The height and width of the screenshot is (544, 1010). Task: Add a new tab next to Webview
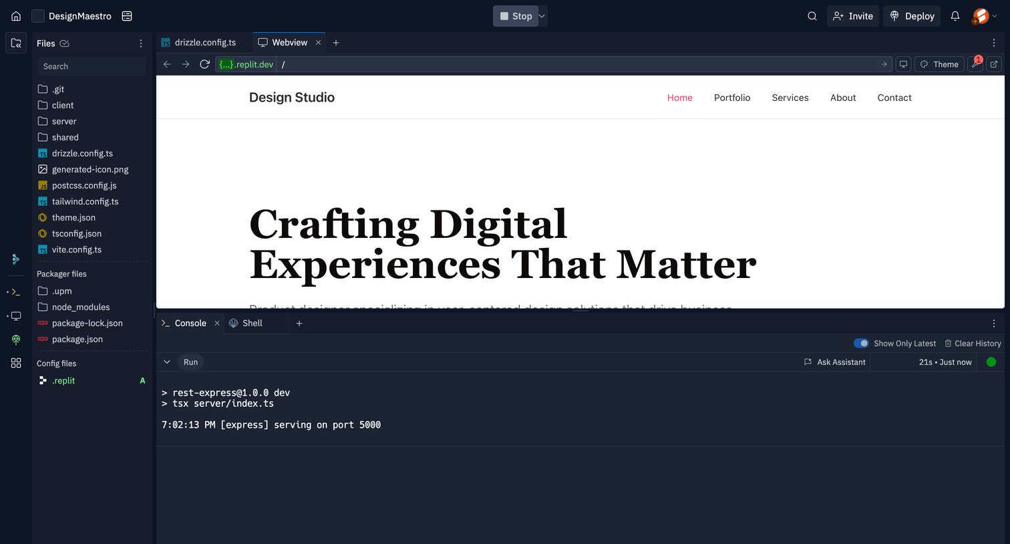[336, 43]
